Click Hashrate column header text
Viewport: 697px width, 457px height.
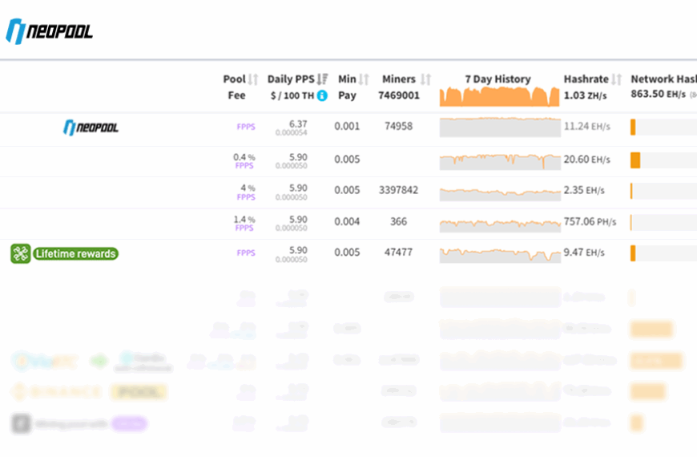point(586,79)
